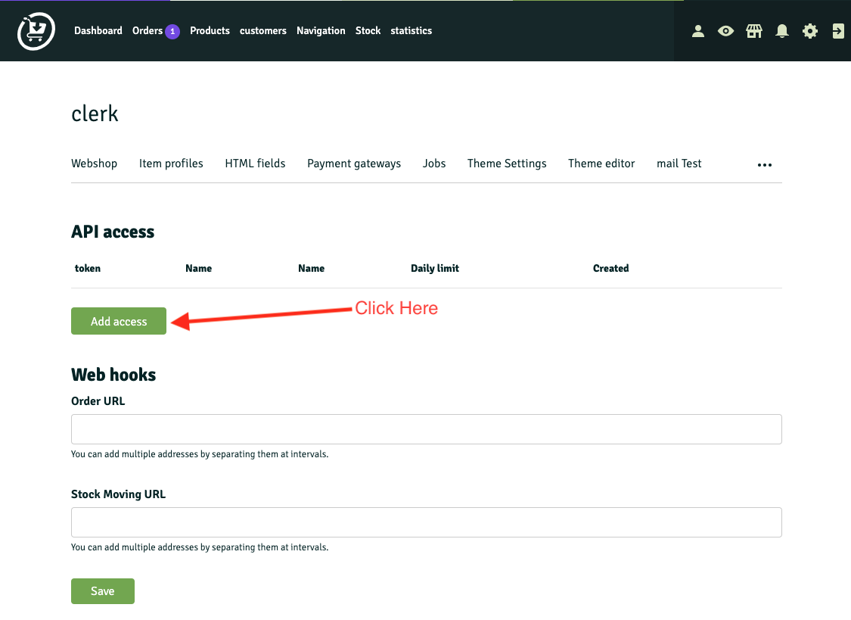Screen dimensions: 851x620
Task: Expand the three-dots more tabs menu
Action: [765, 164]
